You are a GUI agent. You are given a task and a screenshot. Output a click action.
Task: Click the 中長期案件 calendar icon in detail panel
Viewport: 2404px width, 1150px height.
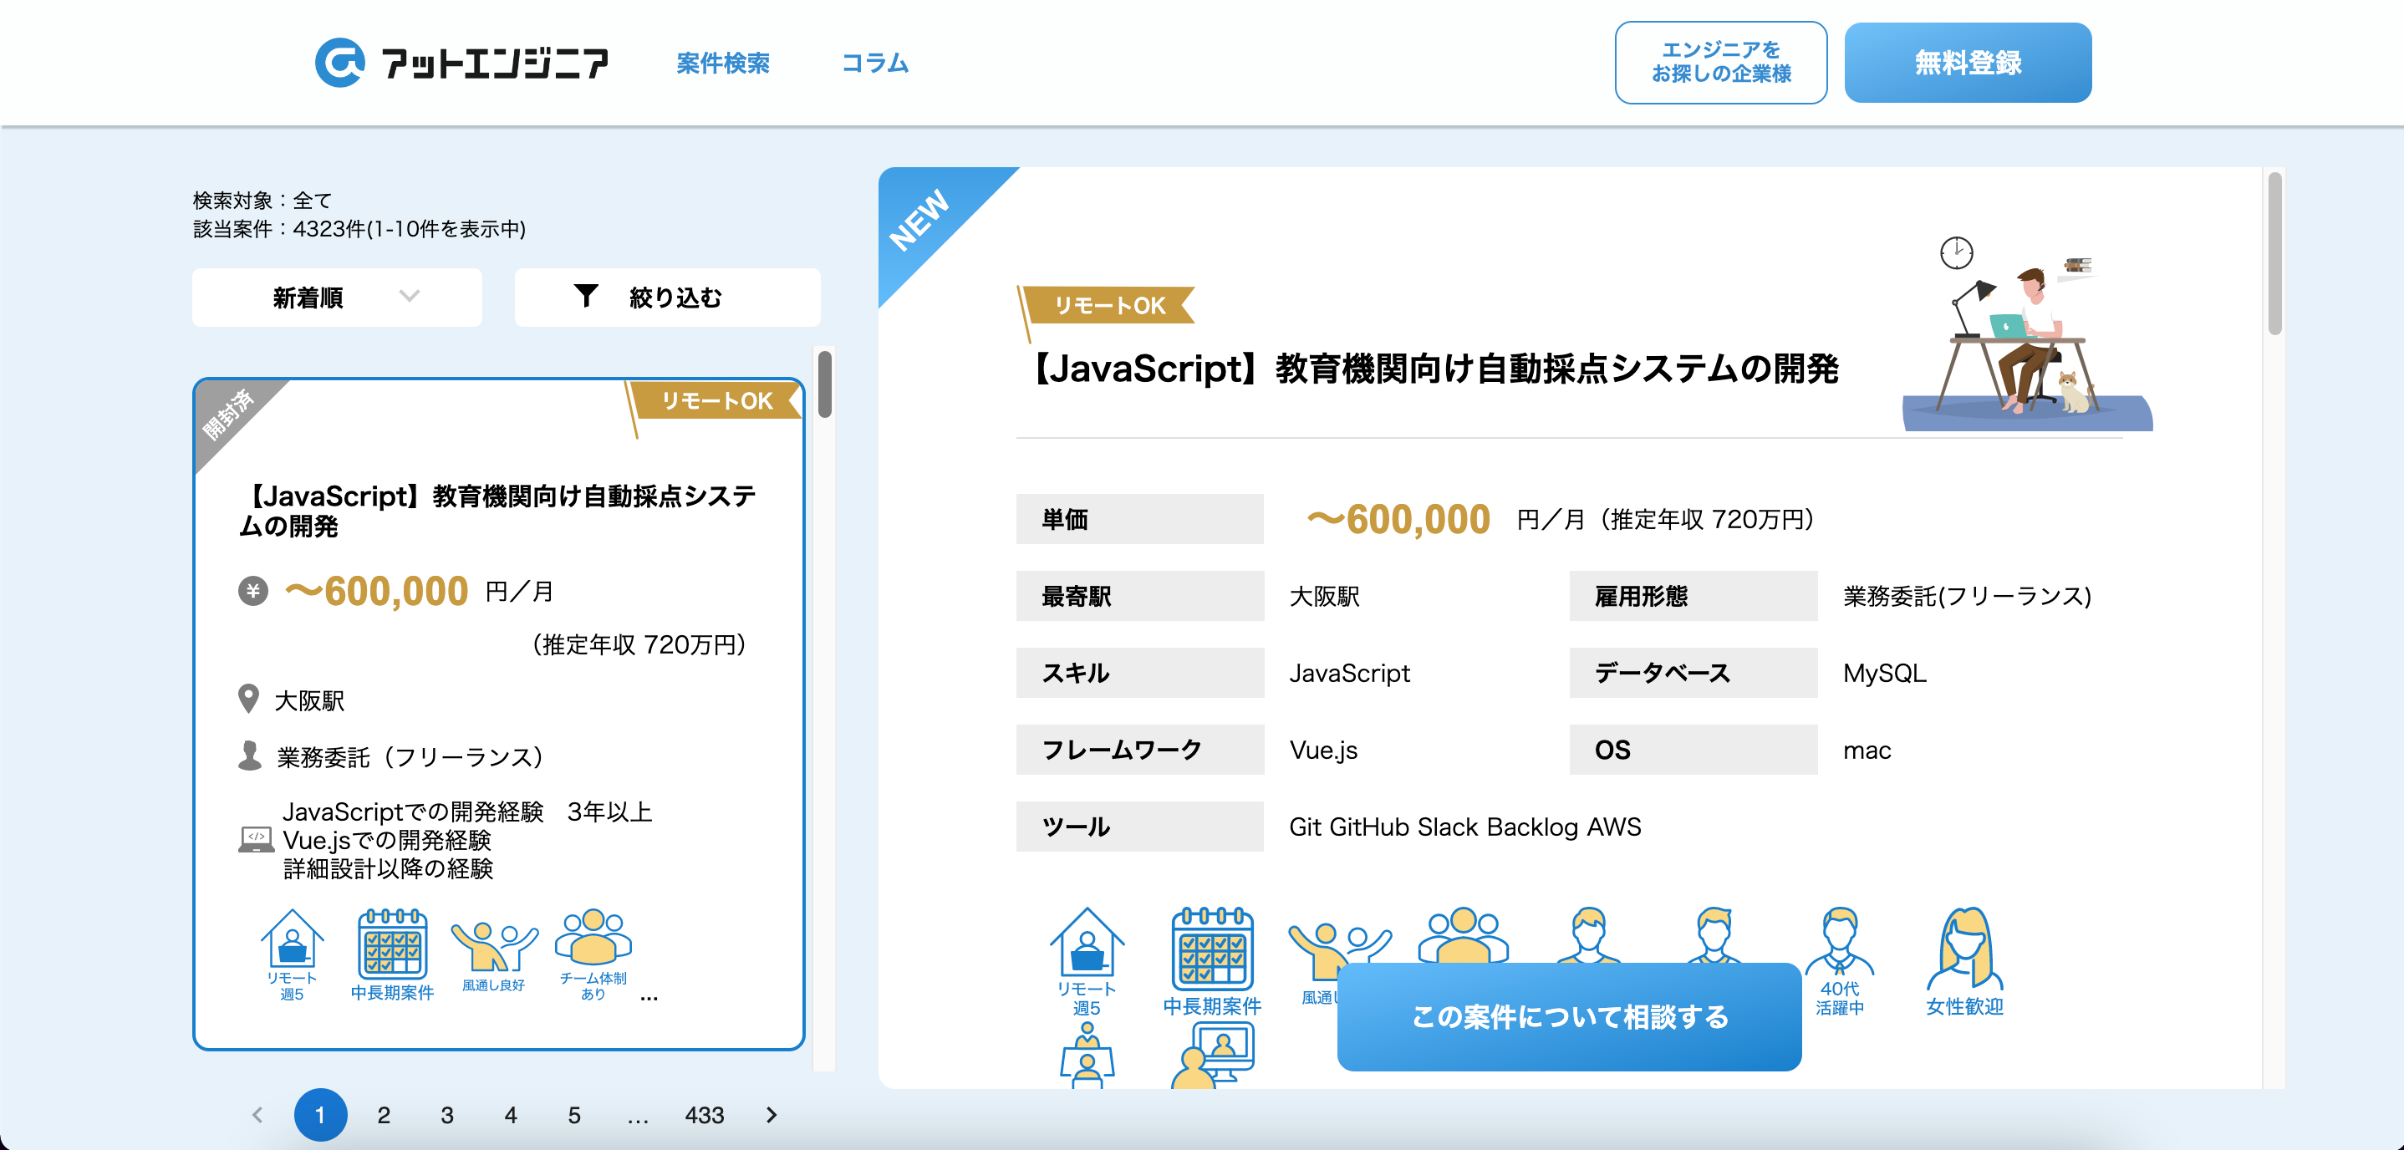point(1211,949)
